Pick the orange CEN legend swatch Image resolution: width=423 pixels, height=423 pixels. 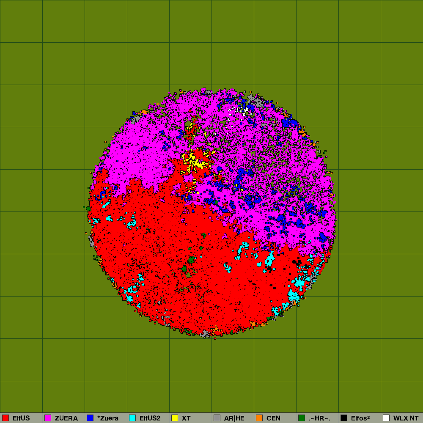pos(259,418)
